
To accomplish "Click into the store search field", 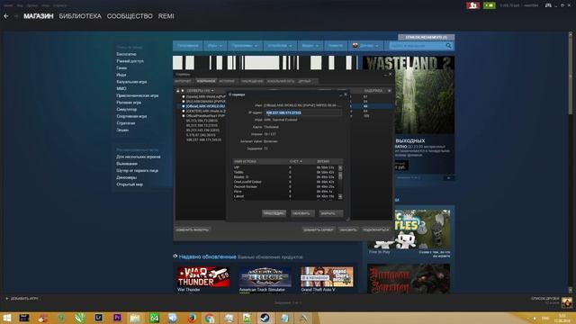I will [x=417, y=46].
